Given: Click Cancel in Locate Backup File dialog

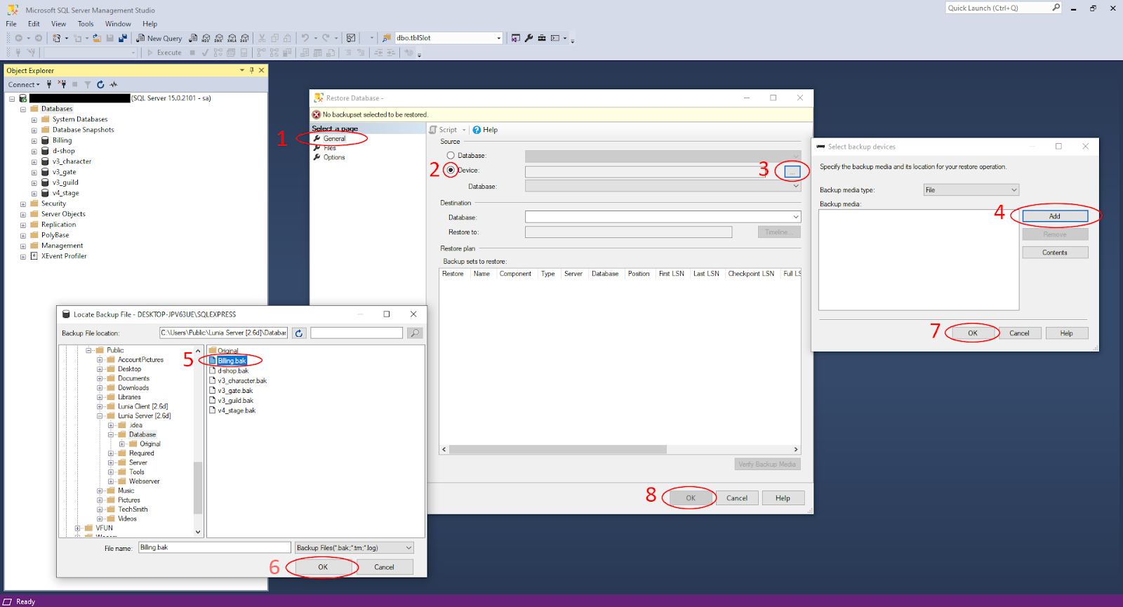Looking at the screenshot, I should [x=384, y=567].
